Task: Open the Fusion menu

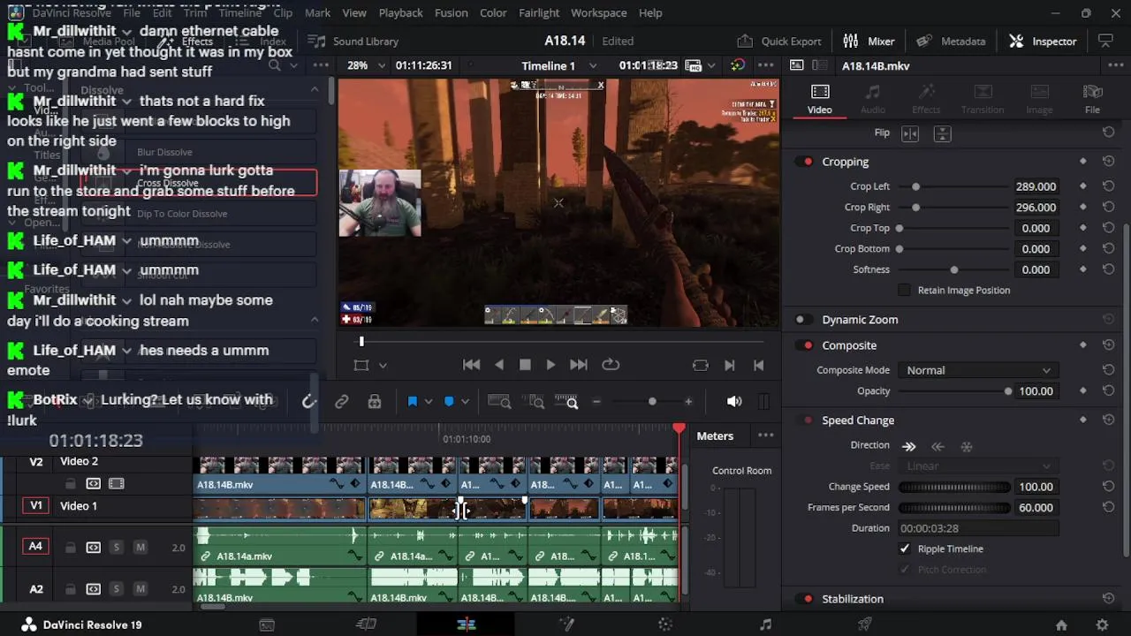Action: click(x=451, y=12)
